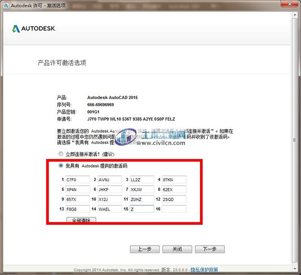301x275 pixels.
Task: Click activation code field 6 containing JHKP
Action: (x=110, y=189)
